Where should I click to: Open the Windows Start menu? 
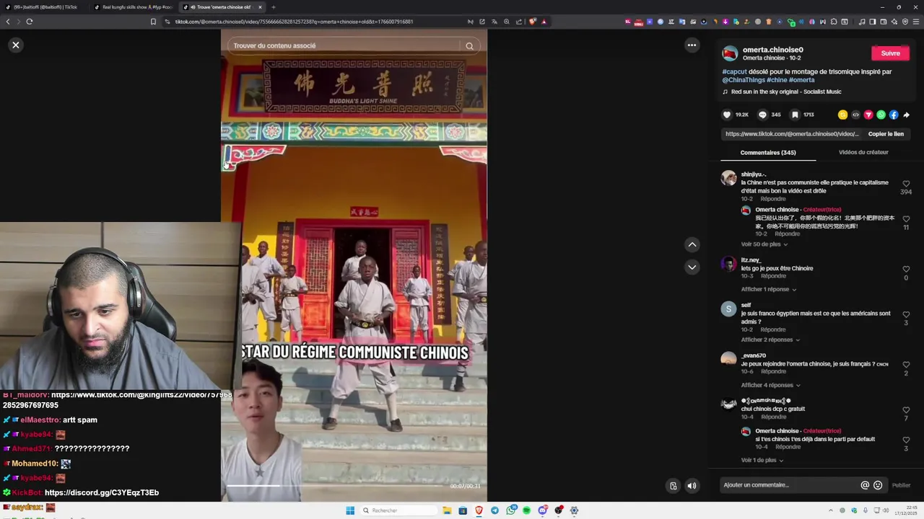350,510
